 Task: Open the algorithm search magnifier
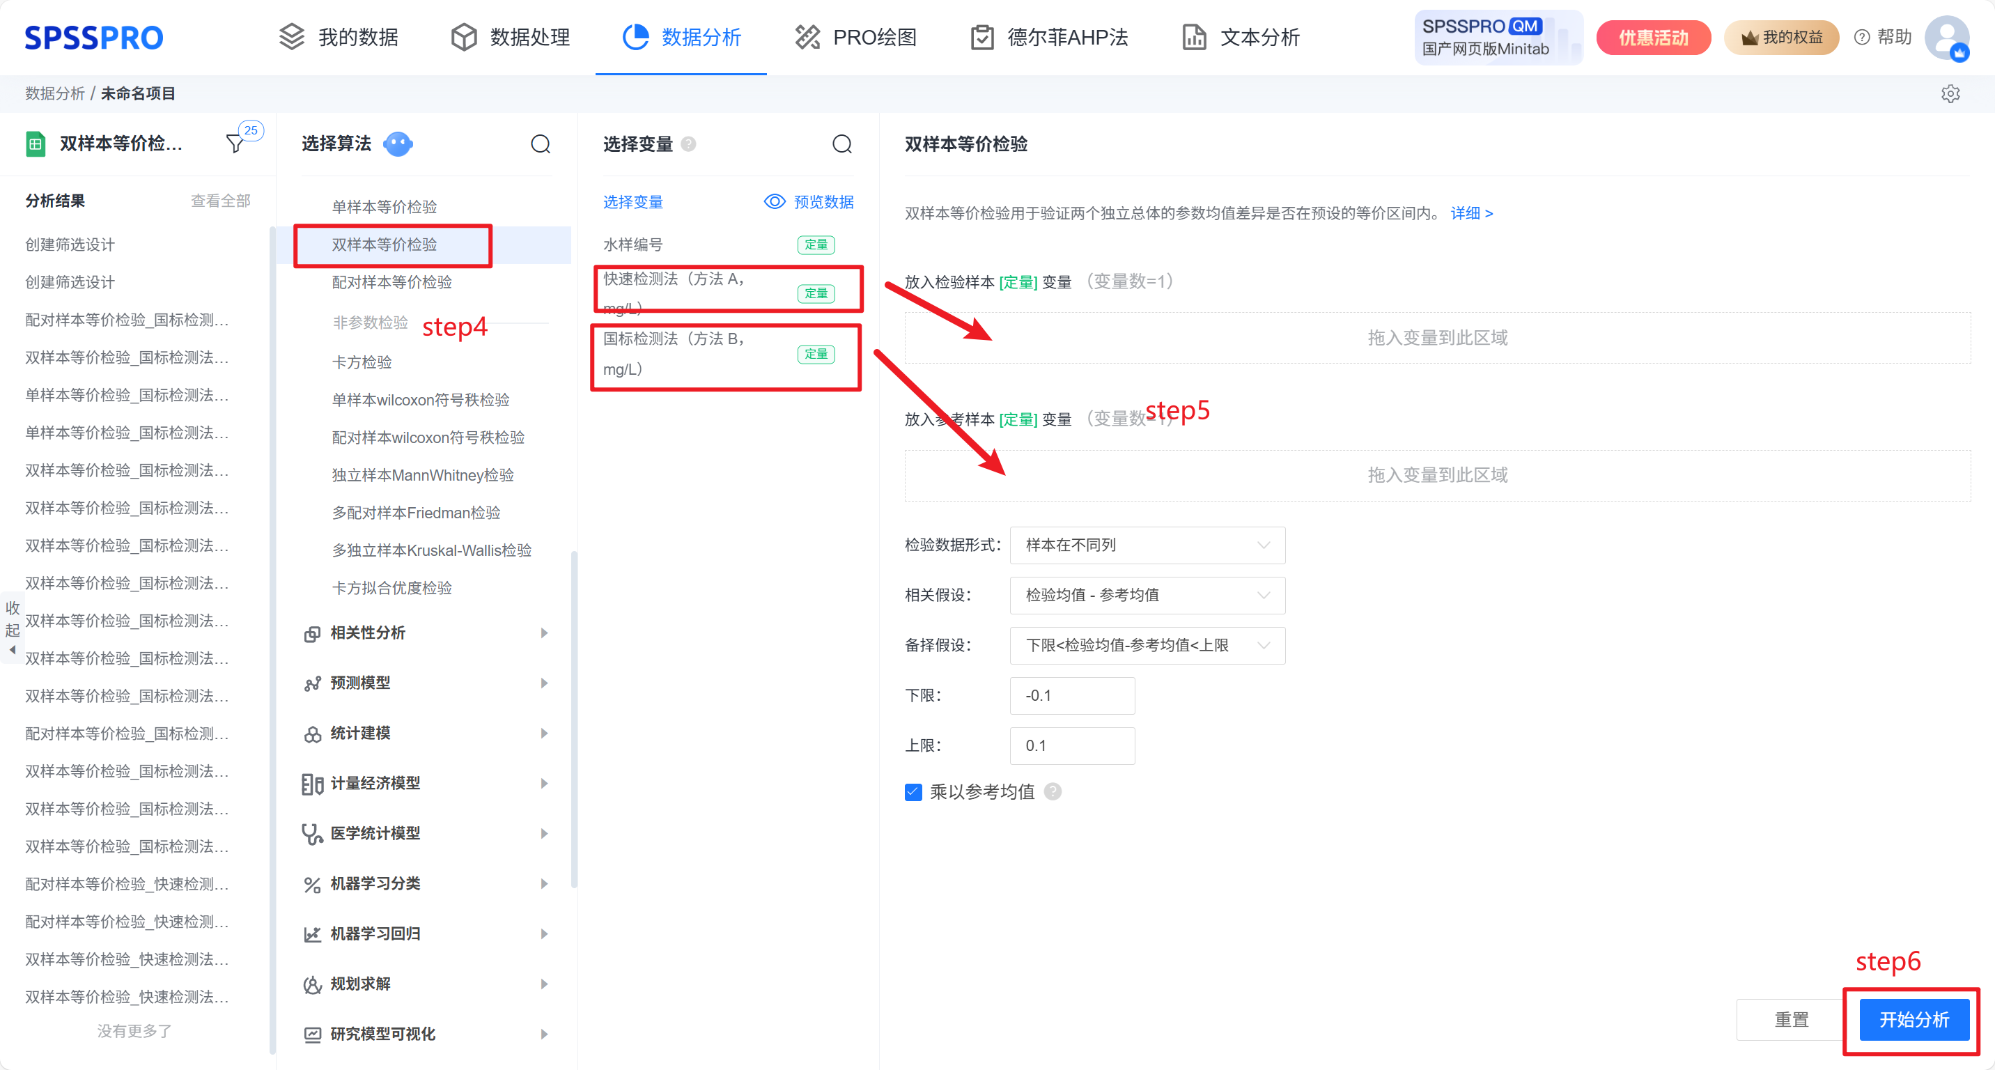540,144
